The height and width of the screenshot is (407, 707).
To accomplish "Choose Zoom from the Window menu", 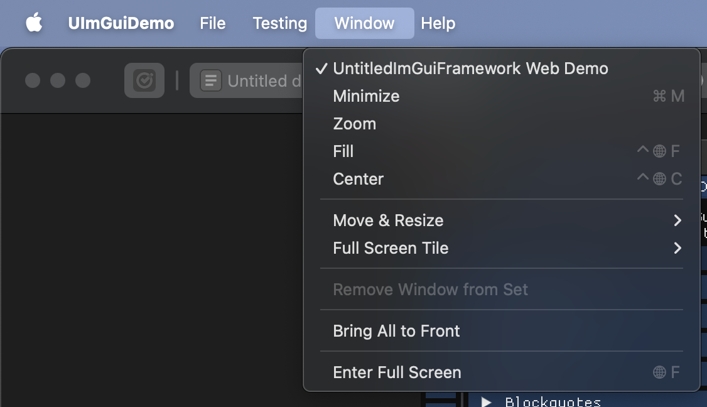I will [502, 124].
